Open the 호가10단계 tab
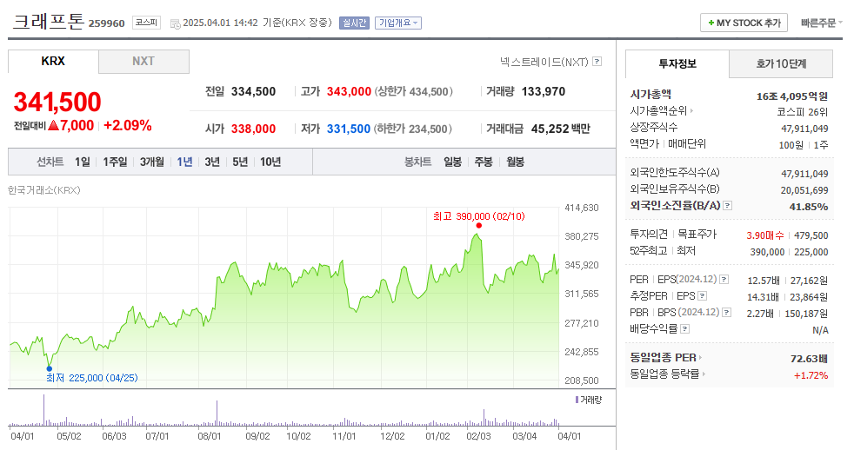Image resolution: width=854 pixels, height=450 pixels. (781, 63)
